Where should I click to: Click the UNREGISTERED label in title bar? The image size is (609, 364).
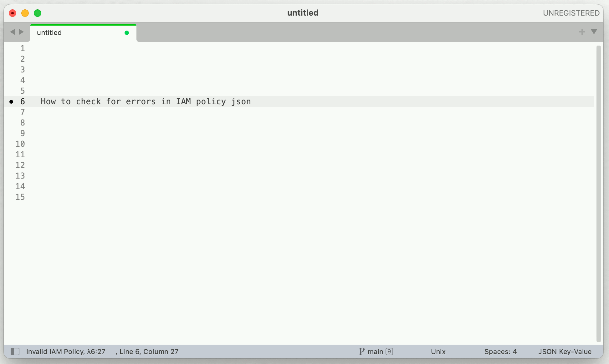click(x=570, y=12)
